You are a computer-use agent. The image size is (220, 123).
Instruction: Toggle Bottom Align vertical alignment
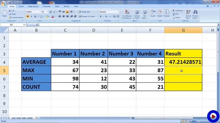pos(67,12)
